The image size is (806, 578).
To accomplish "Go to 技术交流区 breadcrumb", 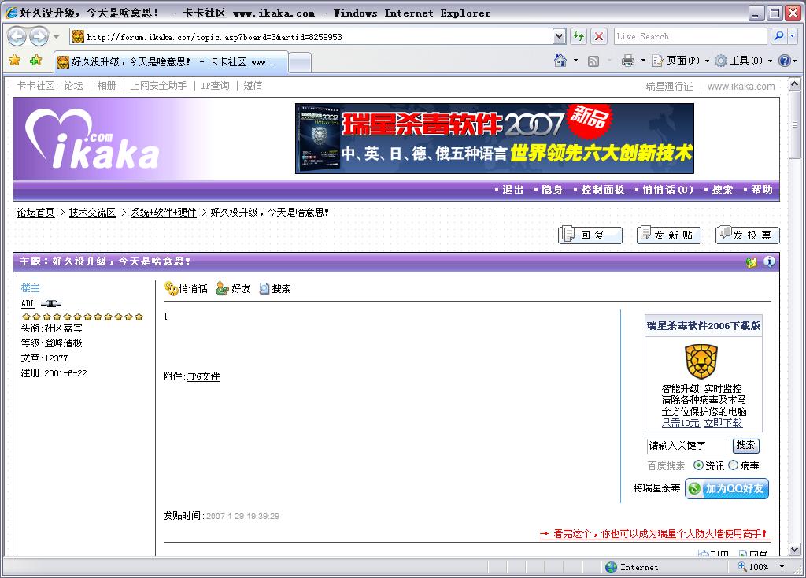I will pos(92,213).
